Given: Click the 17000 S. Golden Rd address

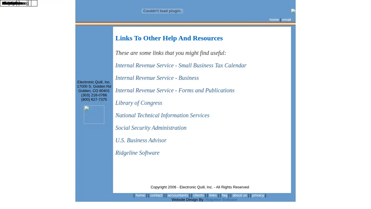Looking at the screenshot, I should click(x=94, y=87).
